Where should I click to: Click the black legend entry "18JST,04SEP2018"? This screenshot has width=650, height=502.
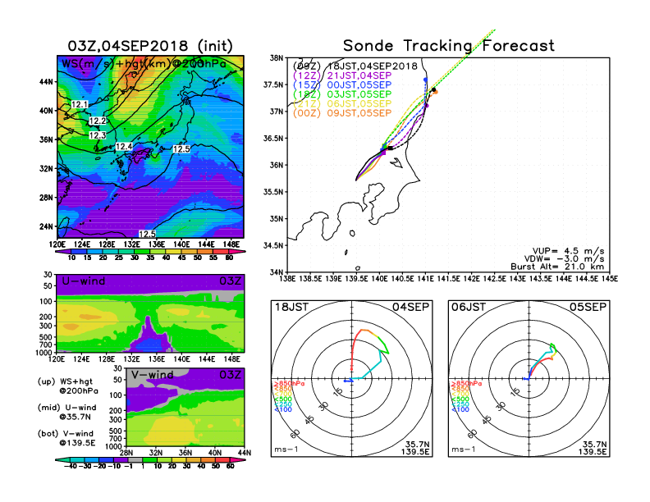point(372,66)
